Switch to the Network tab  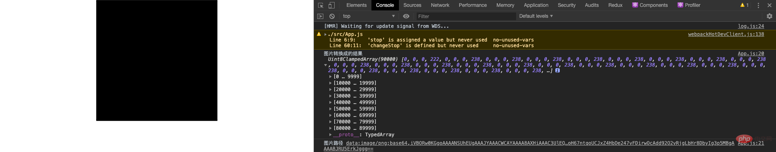pyautogui.click(x=440, y=5)
